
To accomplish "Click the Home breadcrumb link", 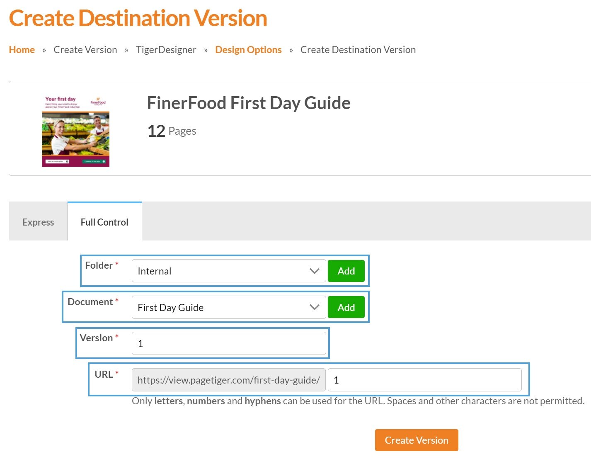I will click(x=22, y=50).
